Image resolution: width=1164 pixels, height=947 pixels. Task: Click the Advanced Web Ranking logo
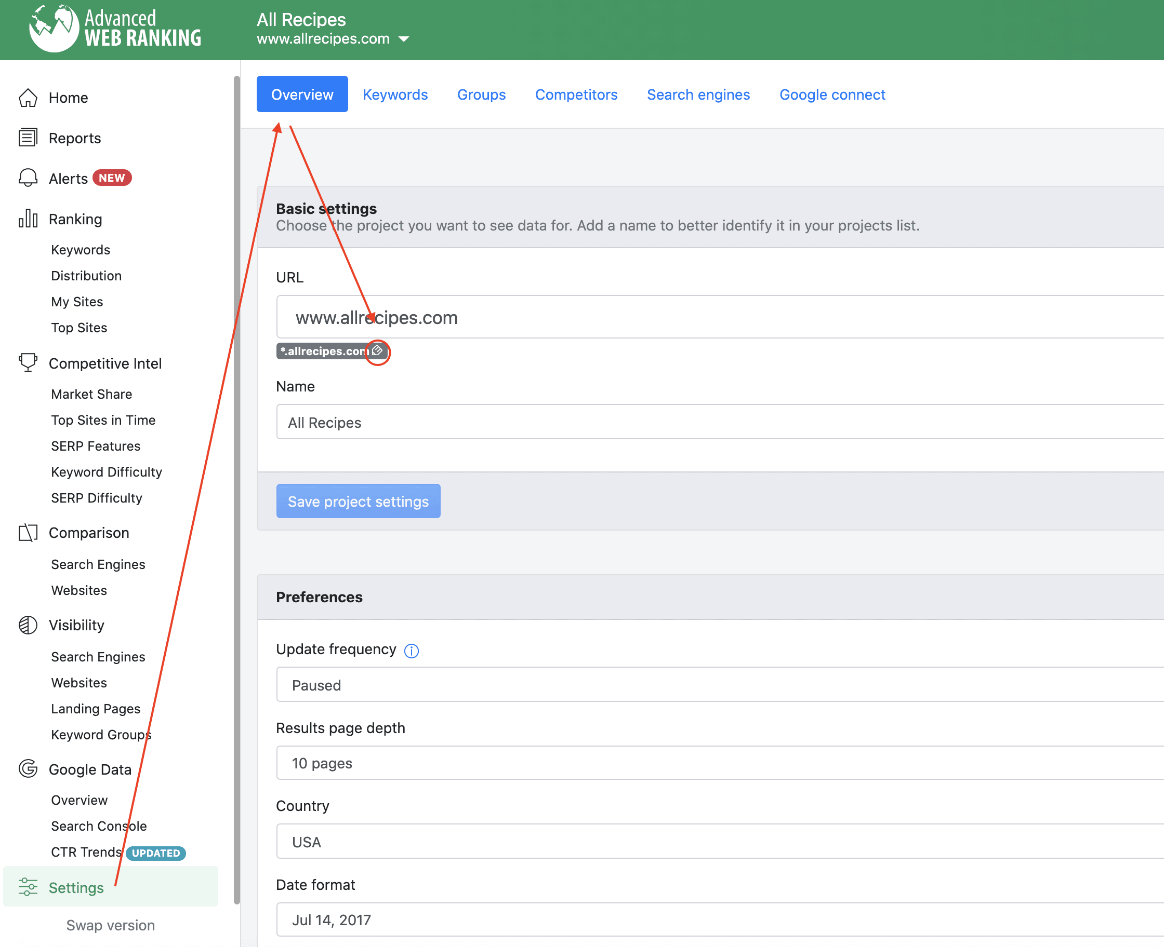pos(115,29)
